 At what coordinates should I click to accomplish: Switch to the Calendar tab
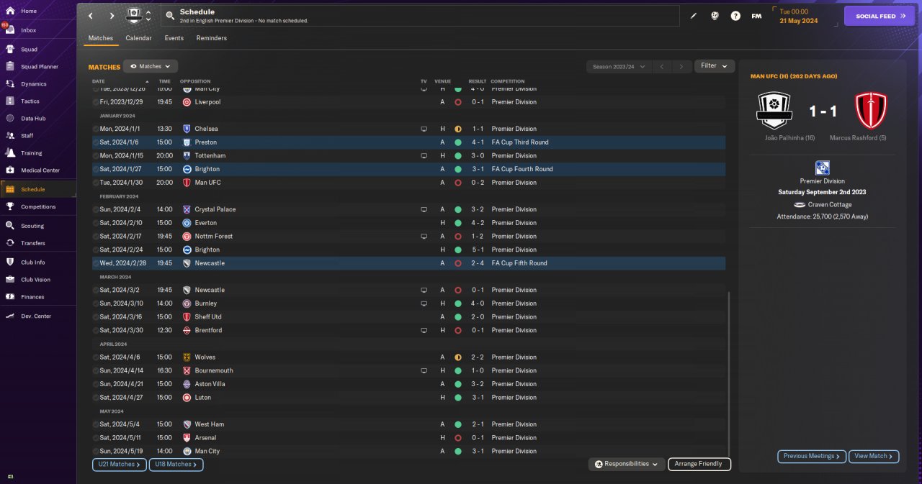[138, 38]
